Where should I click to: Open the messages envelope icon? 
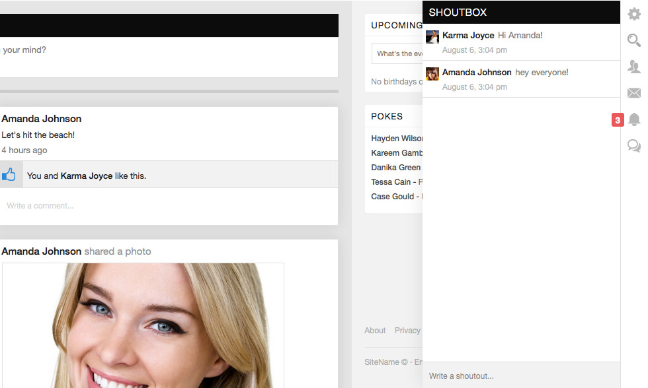(x=633, y=93)
